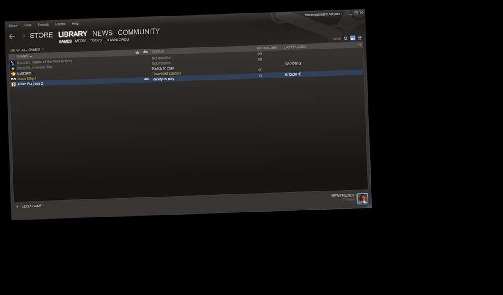Screen dimensions: 503x295
Task: Select the DOWNLOADS sub-tab
Action: [117, 40]
